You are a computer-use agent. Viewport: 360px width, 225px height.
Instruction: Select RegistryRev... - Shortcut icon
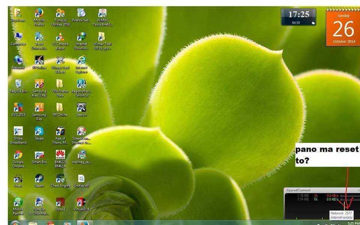81,88
